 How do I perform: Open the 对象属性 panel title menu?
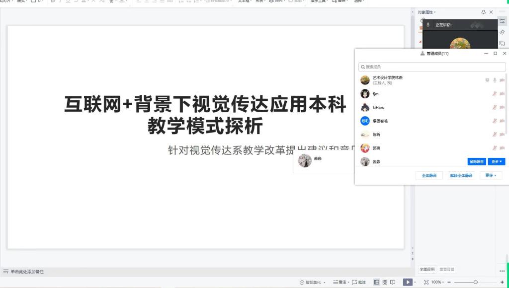(427, 12)
